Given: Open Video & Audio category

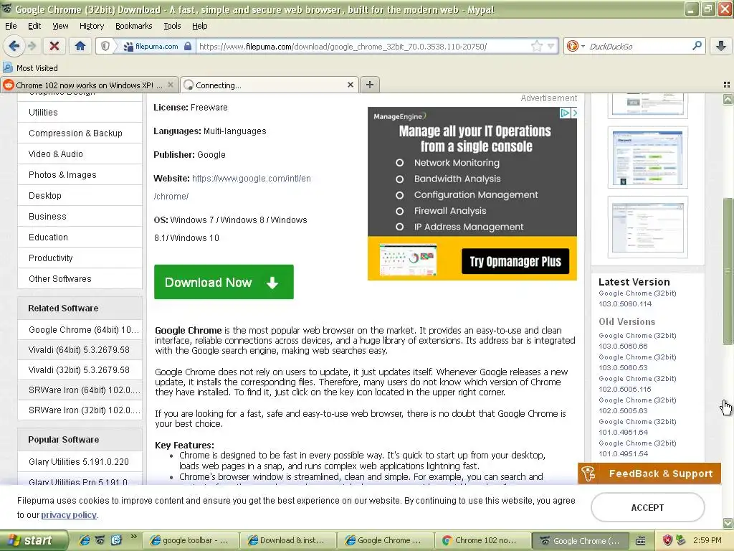Looking at the screenshot, I should coord(80,154).
